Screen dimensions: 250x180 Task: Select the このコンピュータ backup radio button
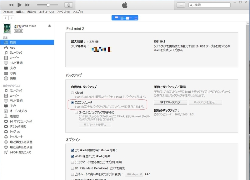pos(72,103)
